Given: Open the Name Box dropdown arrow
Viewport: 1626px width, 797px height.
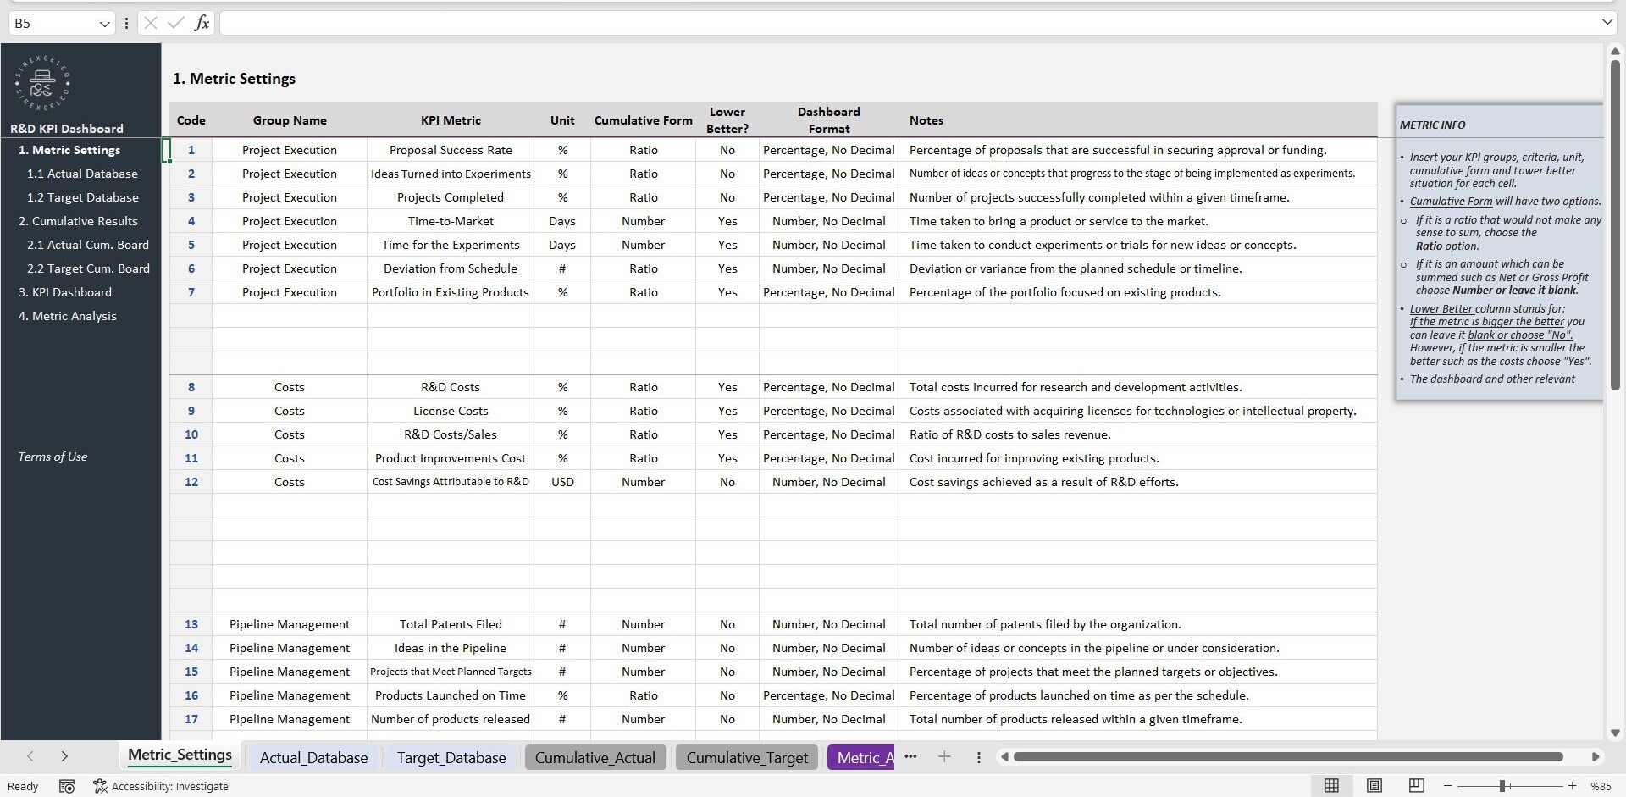Looking at the screenshot, I should (x=104, y=23).
